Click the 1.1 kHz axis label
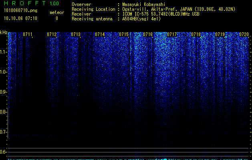Screen dimensions: 252x160 [3, 52]
